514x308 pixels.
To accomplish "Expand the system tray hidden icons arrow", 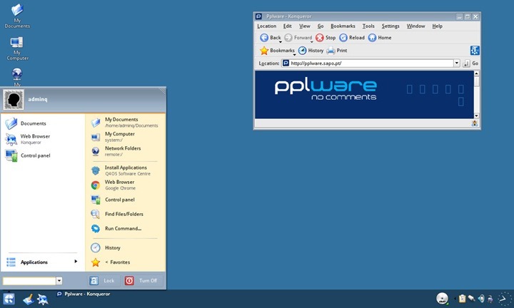I will click(x=454, y=298).
